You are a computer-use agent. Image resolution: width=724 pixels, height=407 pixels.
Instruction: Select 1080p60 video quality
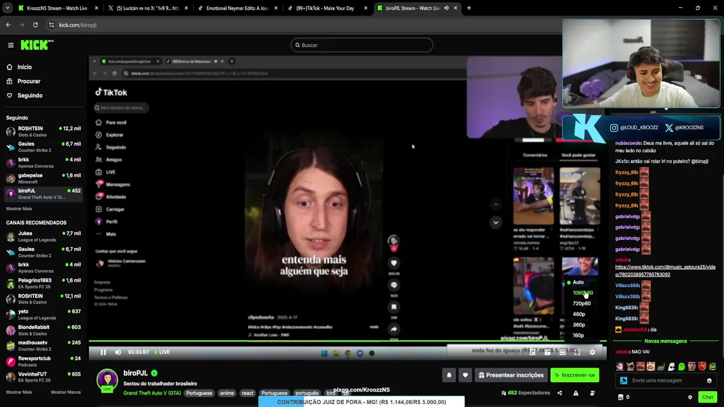click(x=583, y=293)
